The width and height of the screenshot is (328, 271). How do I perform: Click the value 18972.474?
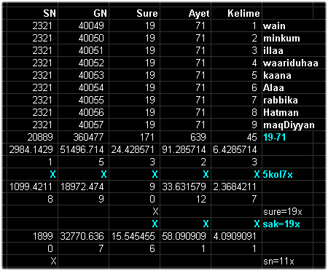(82, 186)
